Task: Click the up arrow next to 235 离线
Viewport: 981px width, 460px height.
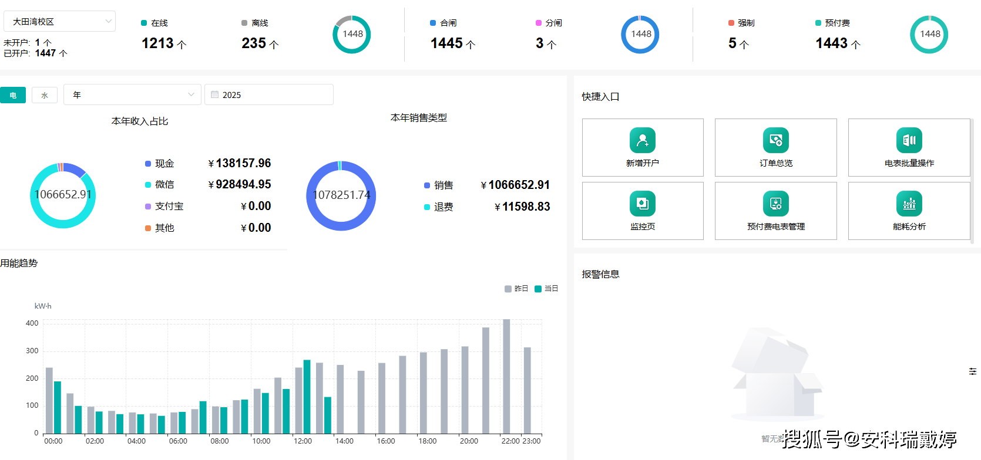Action: pyautogui.click(x=274, y=44)
